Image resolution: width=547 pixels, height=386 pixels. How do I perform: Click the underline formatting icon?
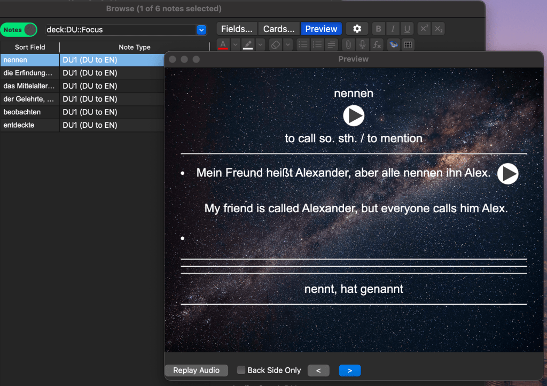(408, 29)
